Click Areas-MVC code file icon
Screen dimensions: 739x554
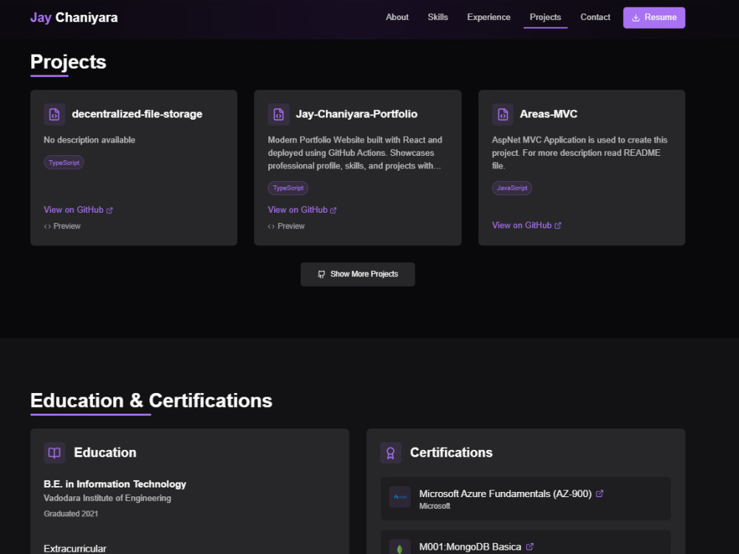click(503, 114)
